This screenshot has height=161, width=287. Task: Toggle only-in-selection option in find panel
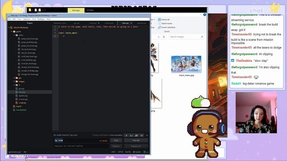pyautogui.click(x=136, y=136)
